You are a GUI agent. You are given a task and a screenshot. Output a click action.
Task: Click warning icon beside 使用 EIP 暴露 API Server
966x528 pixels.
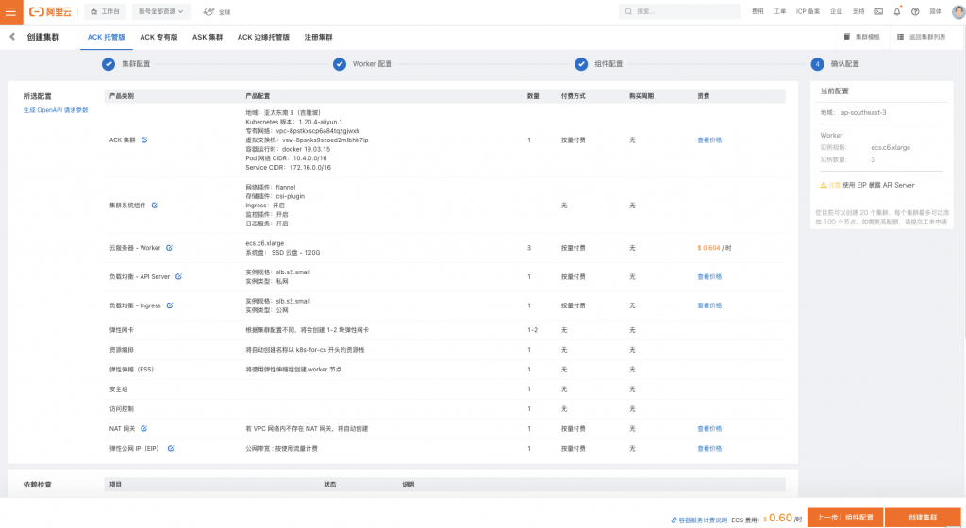(x=823, y=185)
